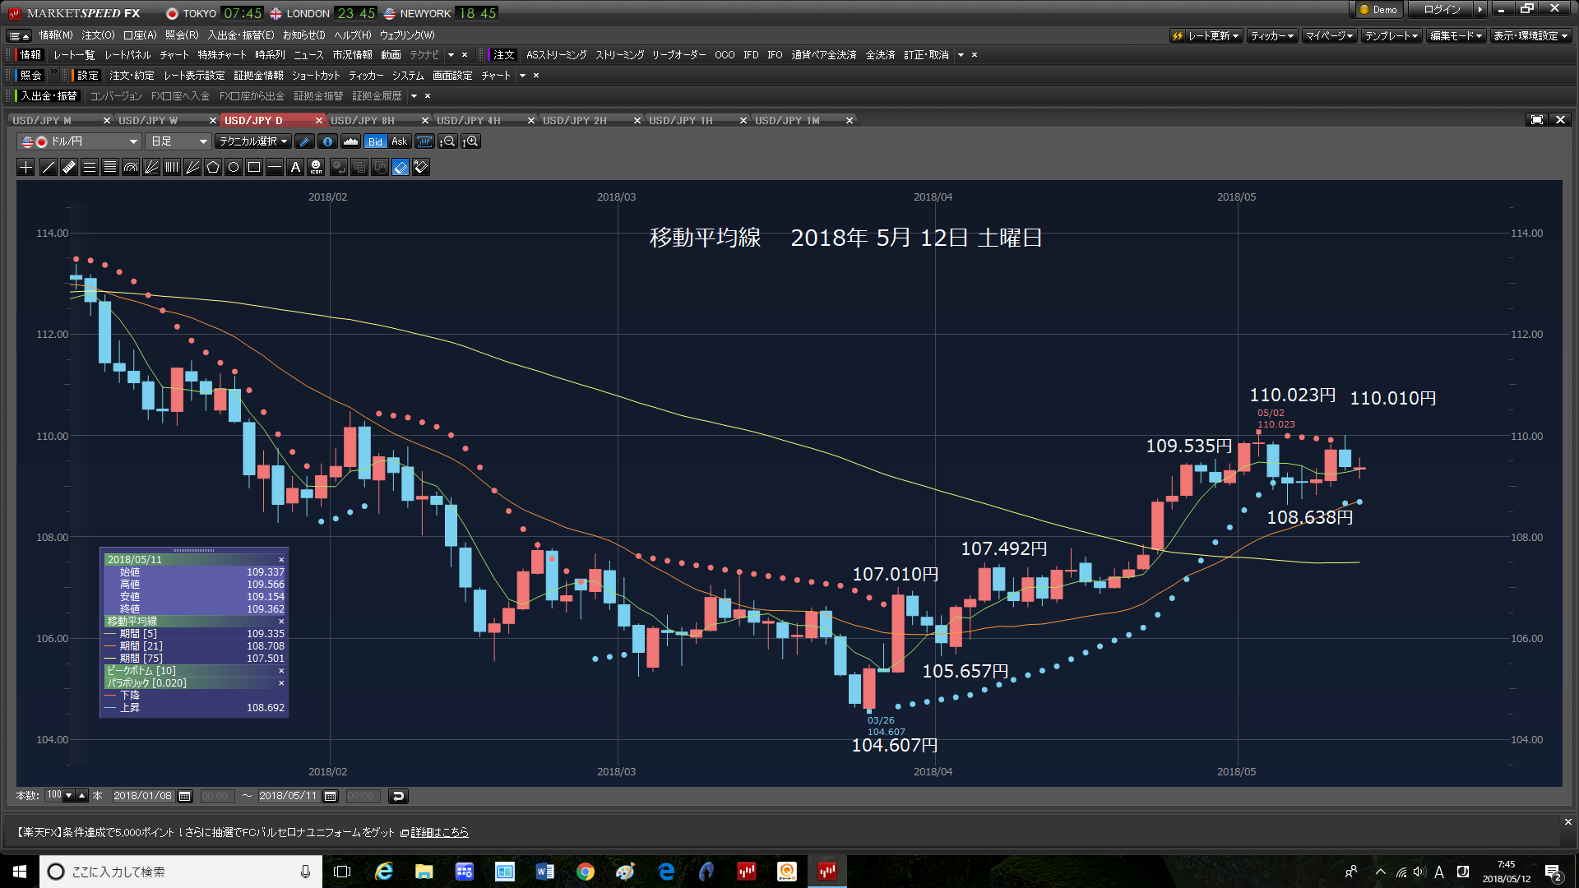Open Chrome from the taskbar
Viewport: 1579px width, 888px height.
coord(585,872)
